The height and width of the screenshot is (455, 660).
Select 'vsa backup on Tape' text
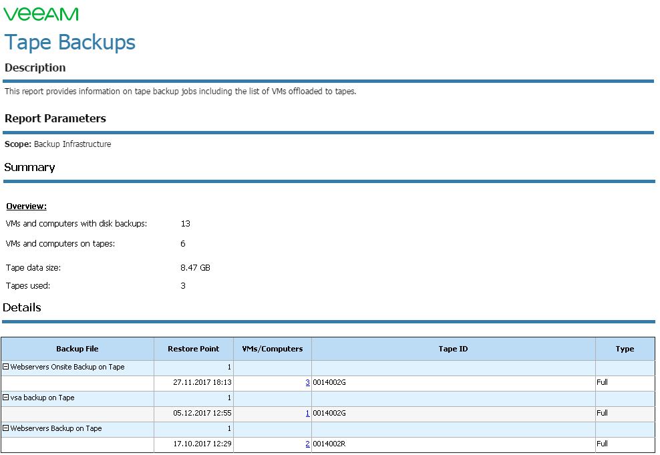click(x=43, y=398)
